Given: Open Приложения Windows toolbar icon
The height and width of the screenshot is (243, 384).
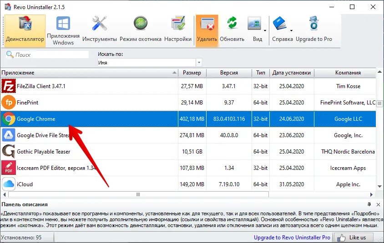Looking at the screenshot, I should tap(63, 24).
